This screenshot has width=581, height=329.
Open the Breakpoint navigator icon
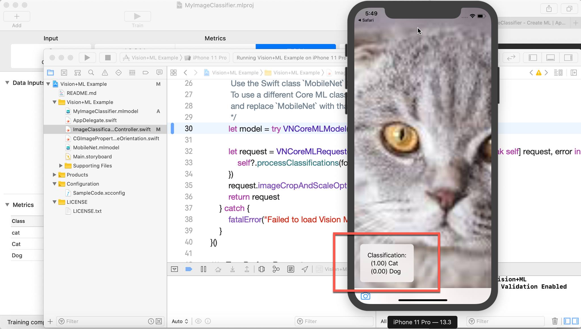click(146, 73)
